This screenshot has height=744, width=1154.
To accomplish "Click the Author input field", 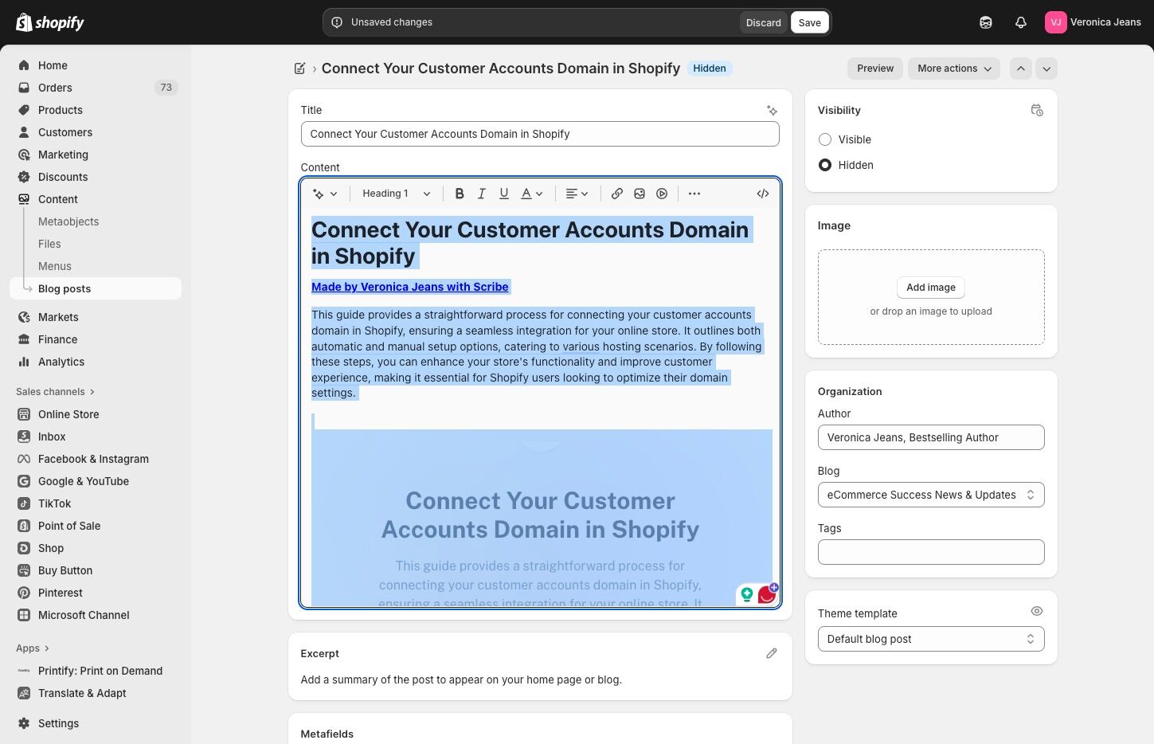I will coord(931,437).
